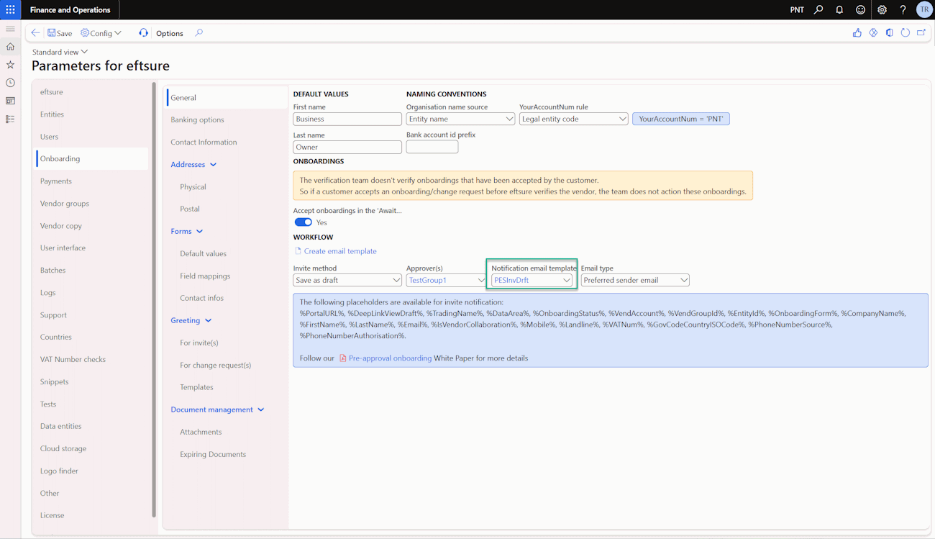935x539 pixels.
Task: Select the Entities tab
Action: 91,114
